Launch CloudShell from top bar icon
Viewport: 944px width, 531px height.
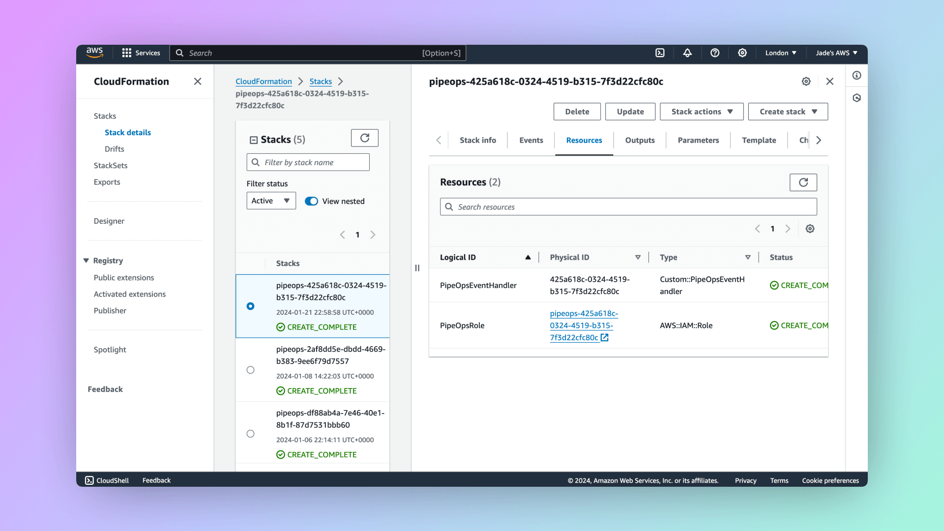coord(660,53)
